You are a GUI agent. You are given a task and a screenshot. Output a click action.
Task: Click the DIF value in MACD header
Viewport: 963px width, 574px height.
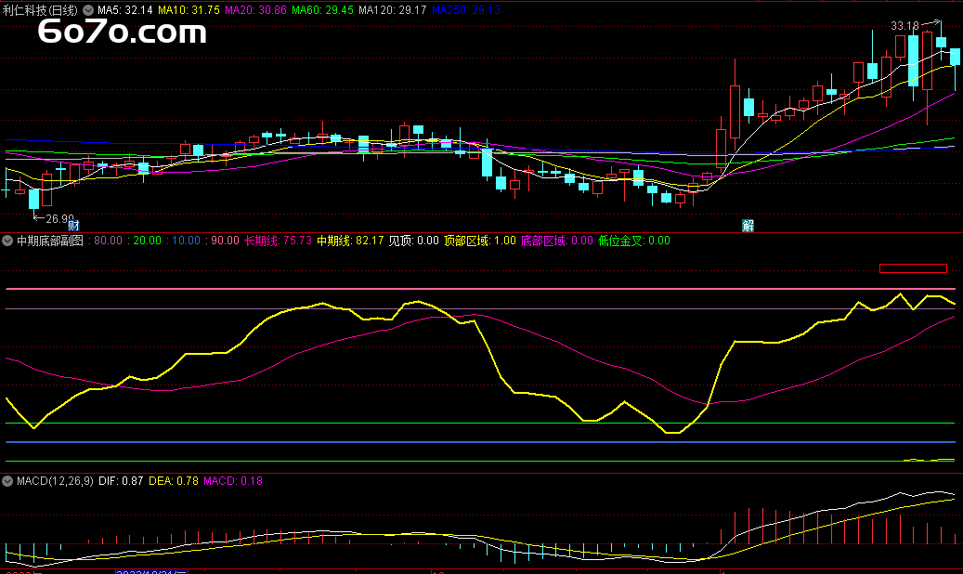tap(121, 481)
